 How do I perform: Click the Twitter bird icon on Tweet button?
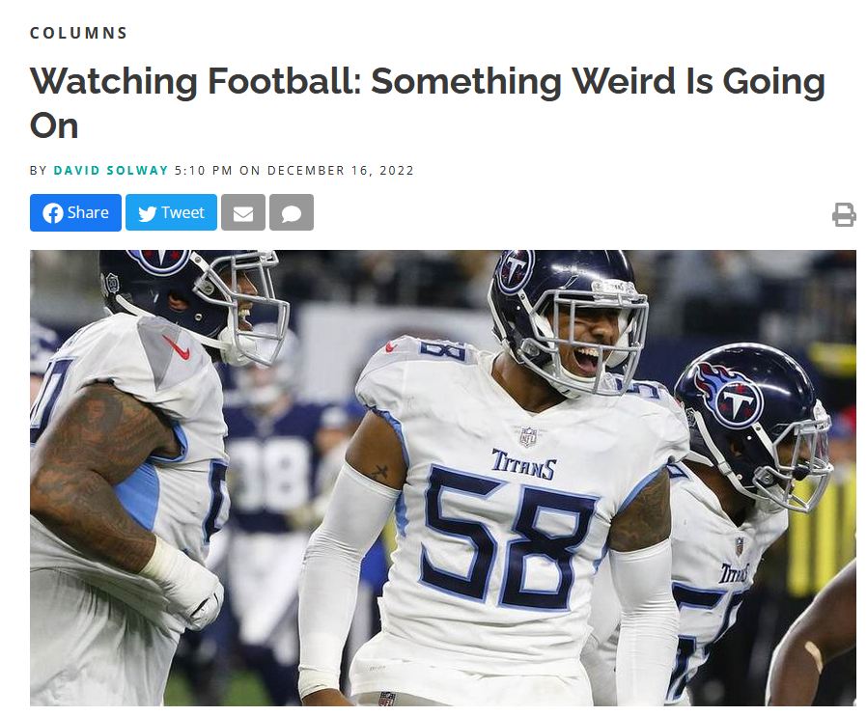[x=147, y=213]
